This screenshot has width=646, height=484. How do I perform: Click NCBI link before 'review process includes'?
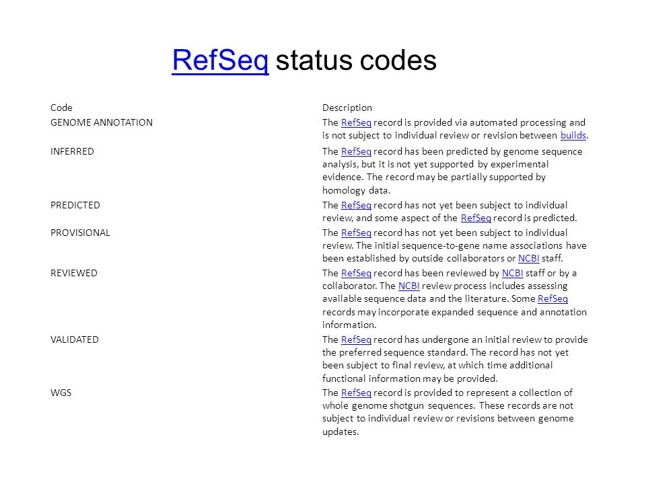(408, 286)
